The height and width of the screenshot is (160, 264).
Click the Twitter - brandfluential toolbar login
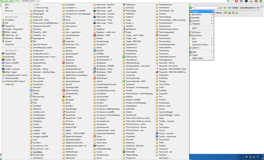244,8
